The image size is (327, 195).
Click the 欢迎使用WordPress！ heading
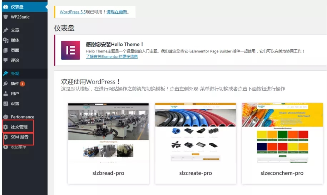[90, 81]
